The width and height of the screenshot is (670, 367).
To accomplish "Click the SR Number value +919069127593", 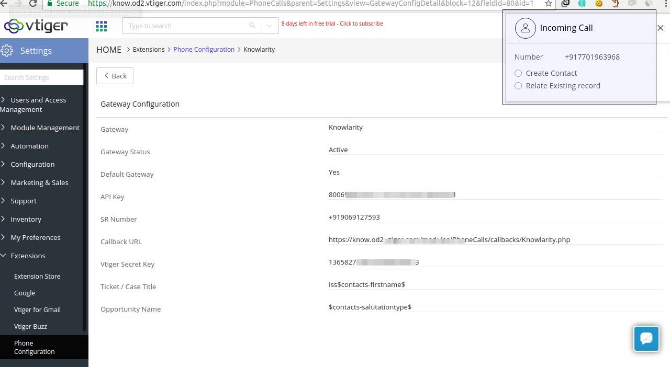I will 354,217.
